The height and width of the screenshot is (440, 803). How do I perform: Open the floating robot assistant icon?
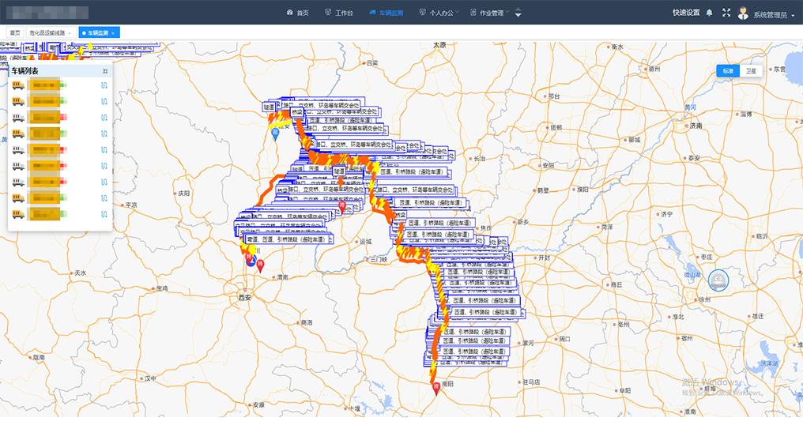(718, 280)
